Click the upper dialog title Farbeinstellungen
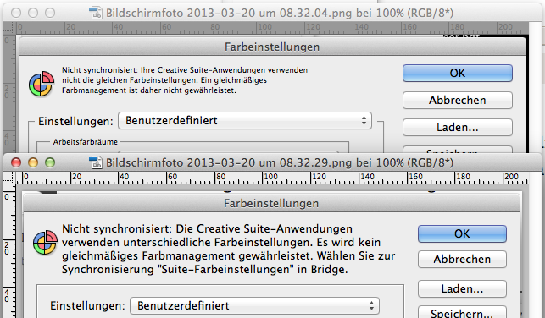This screenshot has width=545, height=318. pyautogui.click(x=272, y=47)
